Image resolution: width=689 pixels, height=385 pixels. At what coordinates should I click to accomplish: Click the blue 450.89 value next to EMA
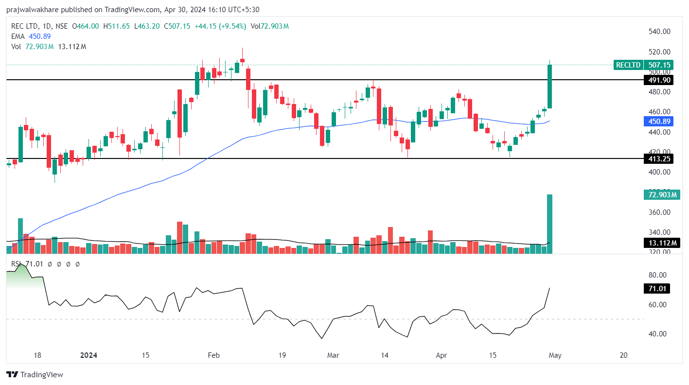coord(40,36)
